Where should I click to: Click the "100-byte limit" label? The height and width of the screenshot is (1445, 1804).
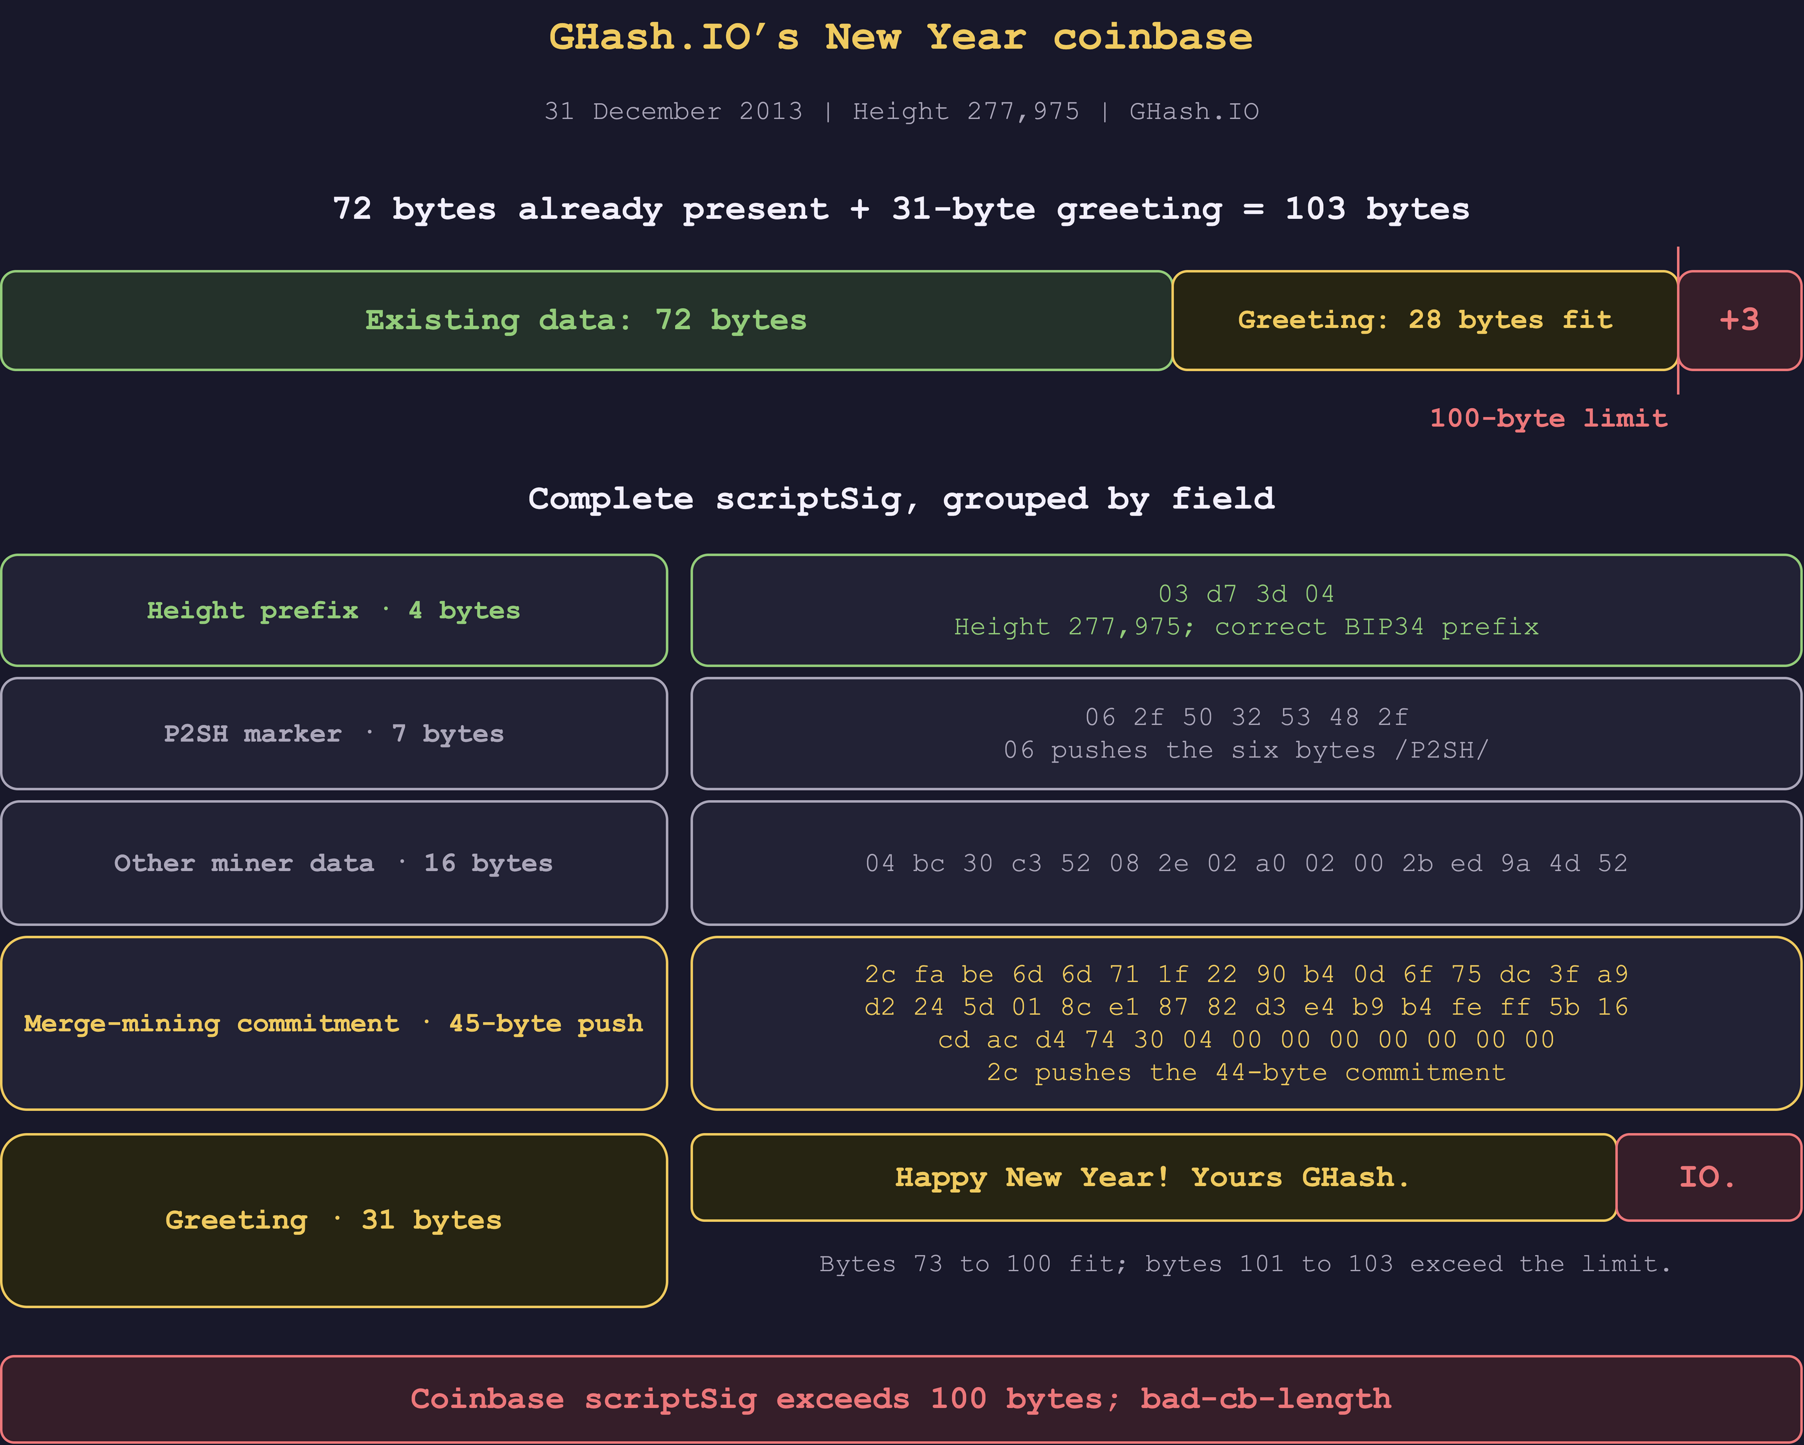[x=1548, y=419]
